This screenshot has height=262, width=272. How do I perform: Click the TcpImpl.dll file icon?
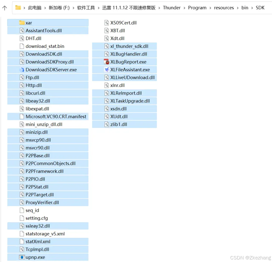point(22,249)
